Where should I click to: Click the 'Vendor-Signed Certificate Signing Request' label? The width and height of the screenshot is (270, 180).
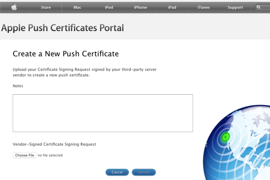(x=54, y=144)
